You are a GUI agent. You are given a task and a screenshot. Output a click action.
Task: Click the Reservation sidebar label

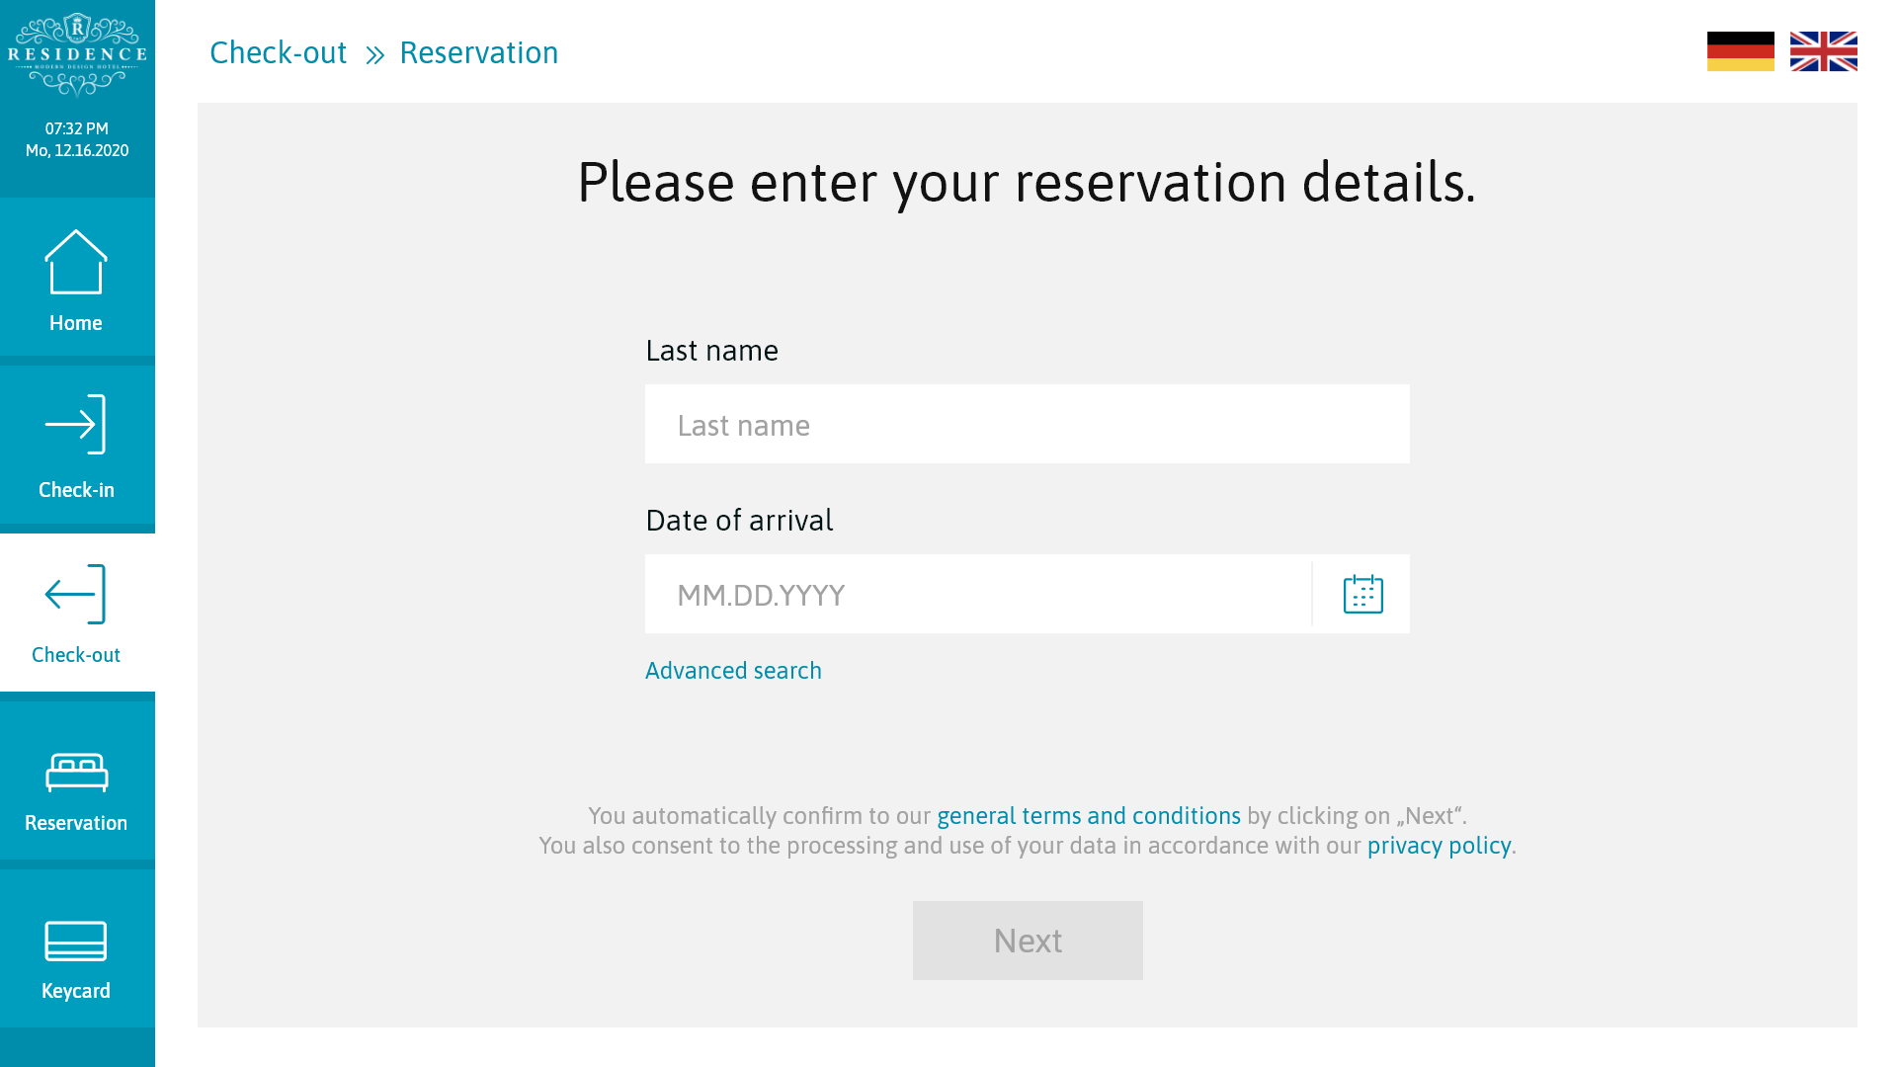pos(76,823)
